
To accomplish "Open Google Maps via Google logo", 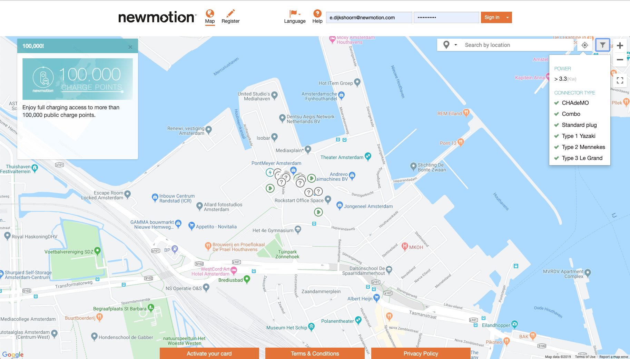I will 13,355.
